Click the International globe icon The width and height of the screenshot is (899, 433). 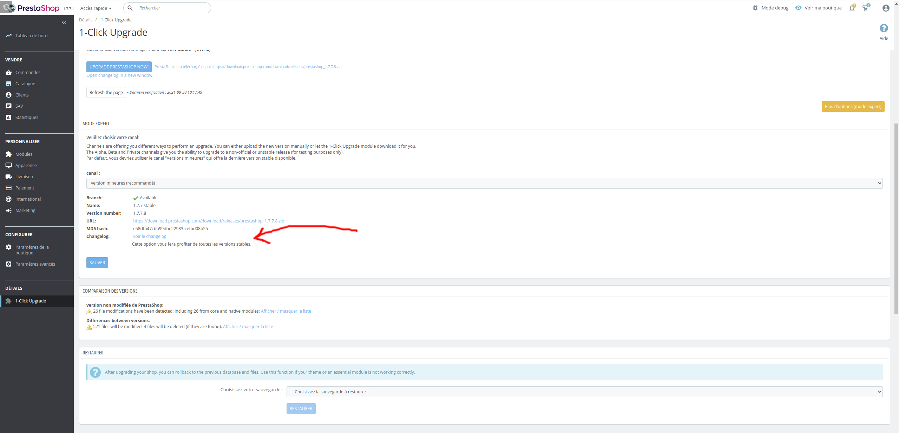(x=9, y=199)
